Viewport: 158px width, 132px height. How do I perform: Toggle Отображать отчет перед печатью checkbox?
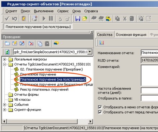pos(100,112)
